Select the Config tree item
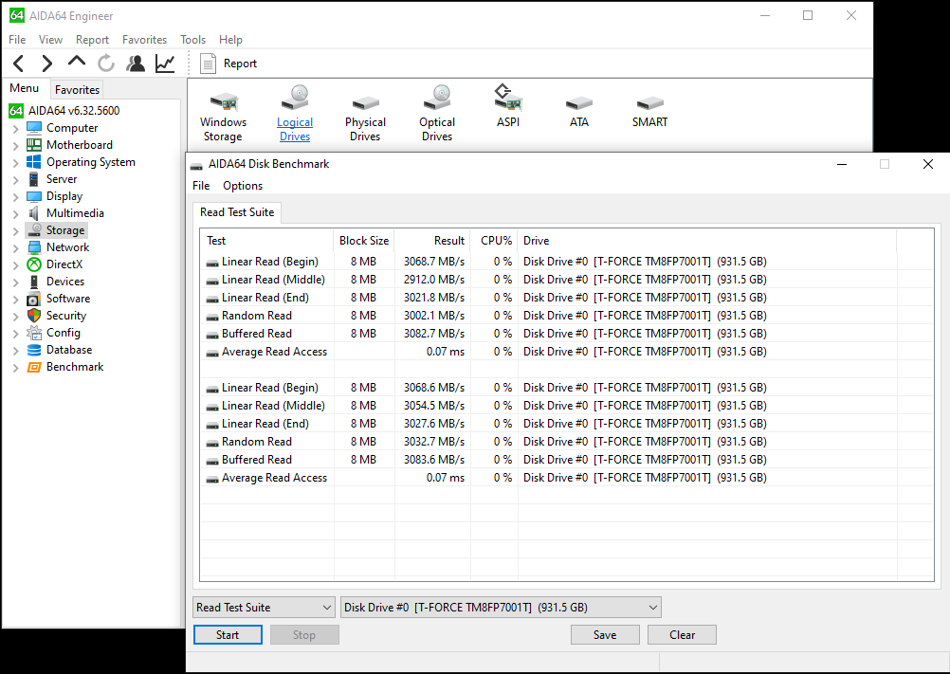This screenshot has height=674, width=950. 64,333
